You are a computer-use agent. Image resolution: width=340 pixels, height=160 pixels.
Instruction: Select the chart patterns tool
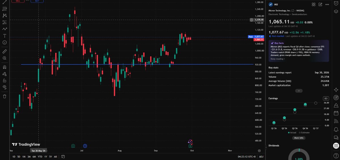[x=5, y=16]
